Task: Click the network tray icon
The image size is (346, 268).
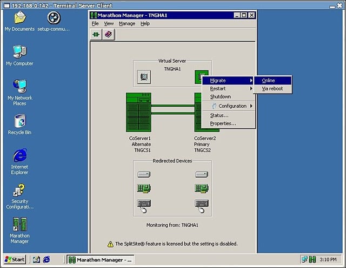Action: click(x=304, y=259)
